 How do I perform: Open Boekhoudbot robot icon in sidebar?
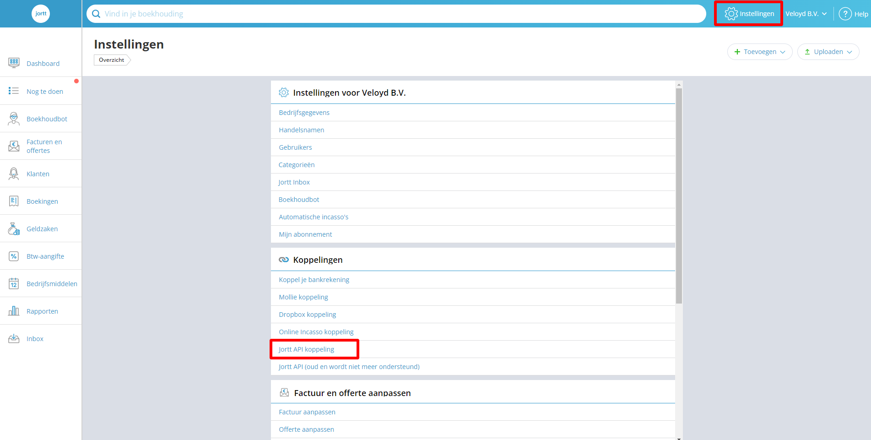(x=14, y=119)
